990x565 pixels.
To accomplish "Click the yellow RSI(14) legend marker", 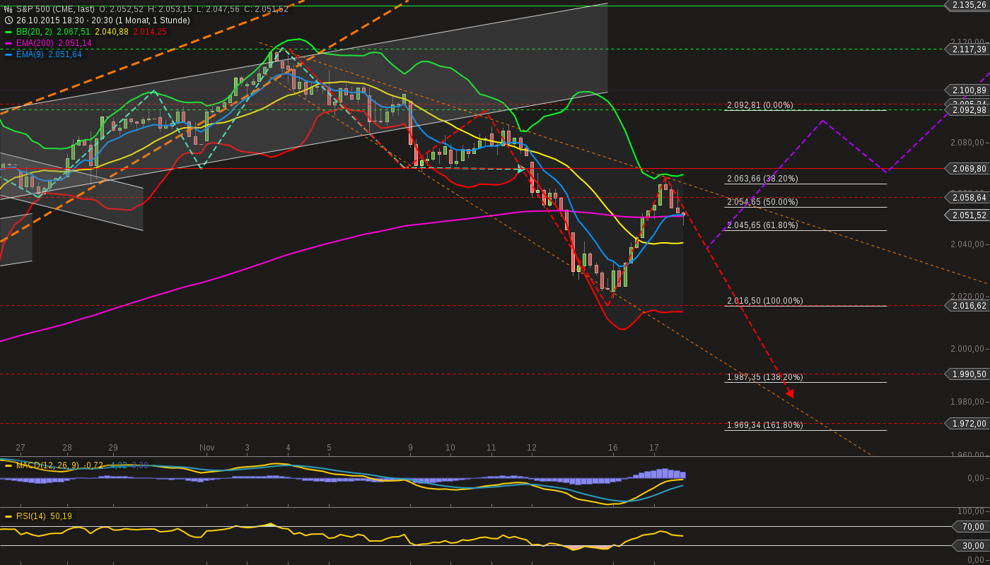I will click(x=8, y=516).
